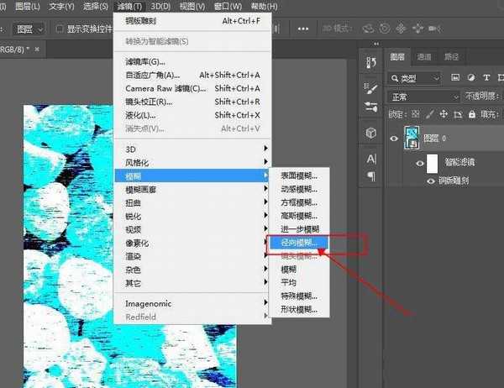Open the Adjustments sliders panel icon
The image size is (504, 388).
[371, 106]
